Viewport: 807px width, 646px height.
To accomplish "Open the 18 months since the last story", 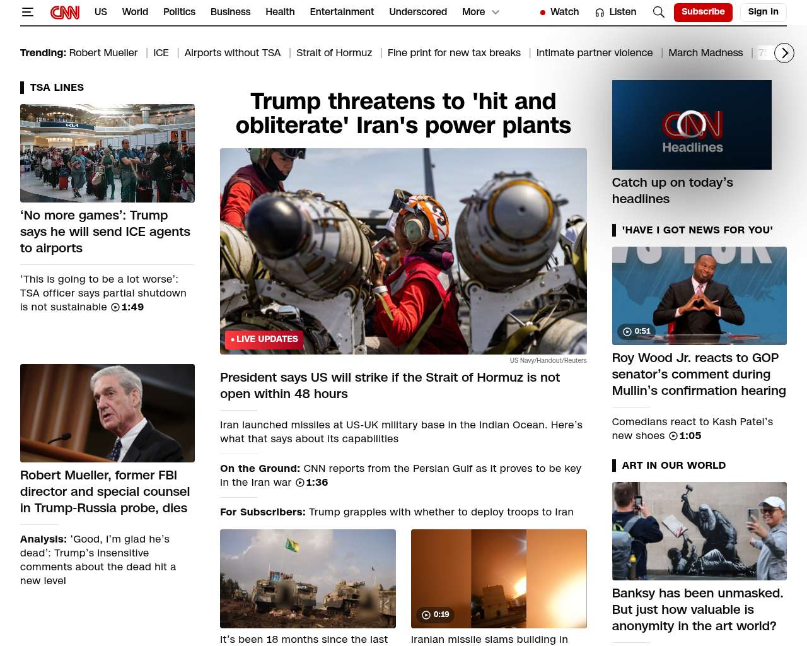I will 304,639.
